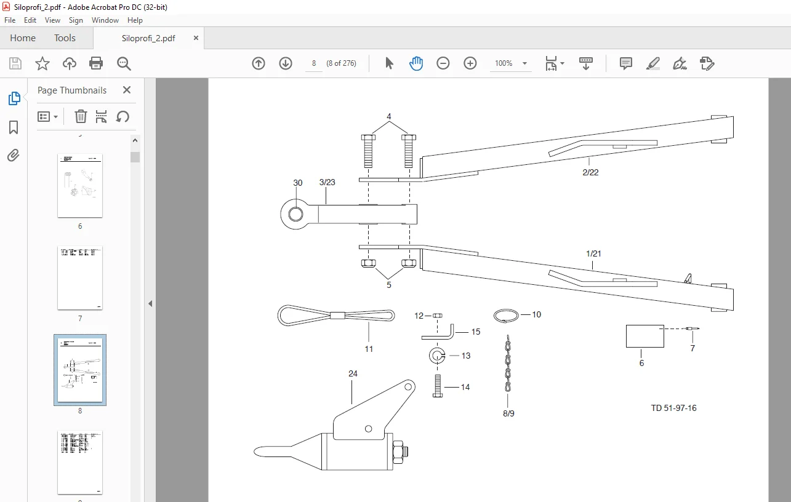Activate the Selection arrow tool
791x502 pixels.
click(389, 63)
